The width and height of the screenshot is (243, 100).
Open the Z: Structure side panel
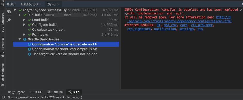[3, 22]
